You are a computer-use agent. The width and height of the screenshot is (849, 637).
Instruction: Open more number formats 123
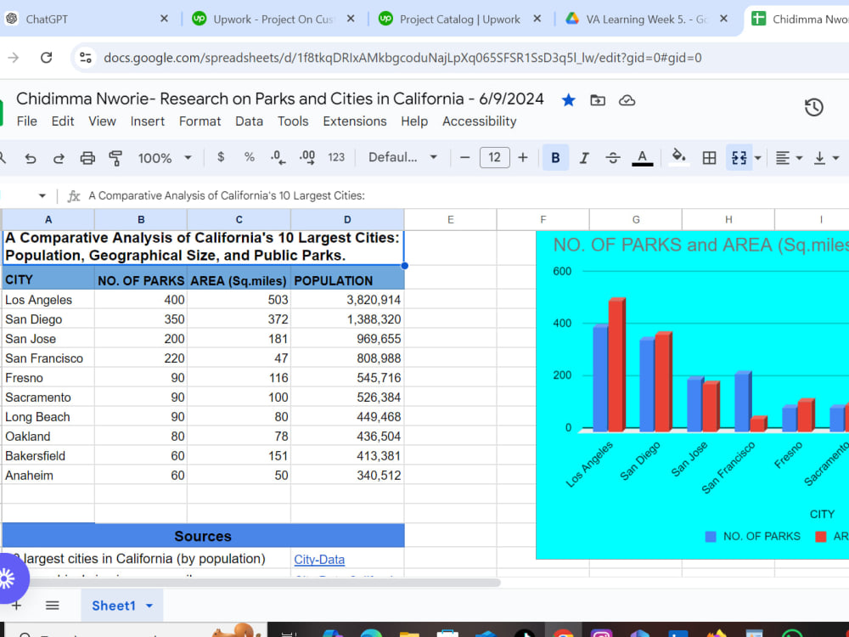(x=336, y=157)
